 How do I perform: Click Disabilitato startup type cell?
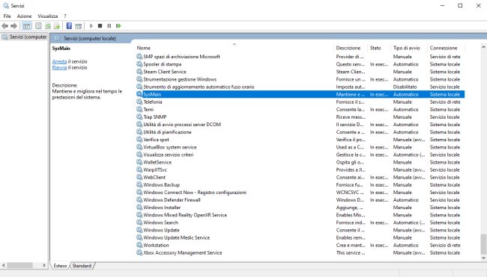point(405,87)
